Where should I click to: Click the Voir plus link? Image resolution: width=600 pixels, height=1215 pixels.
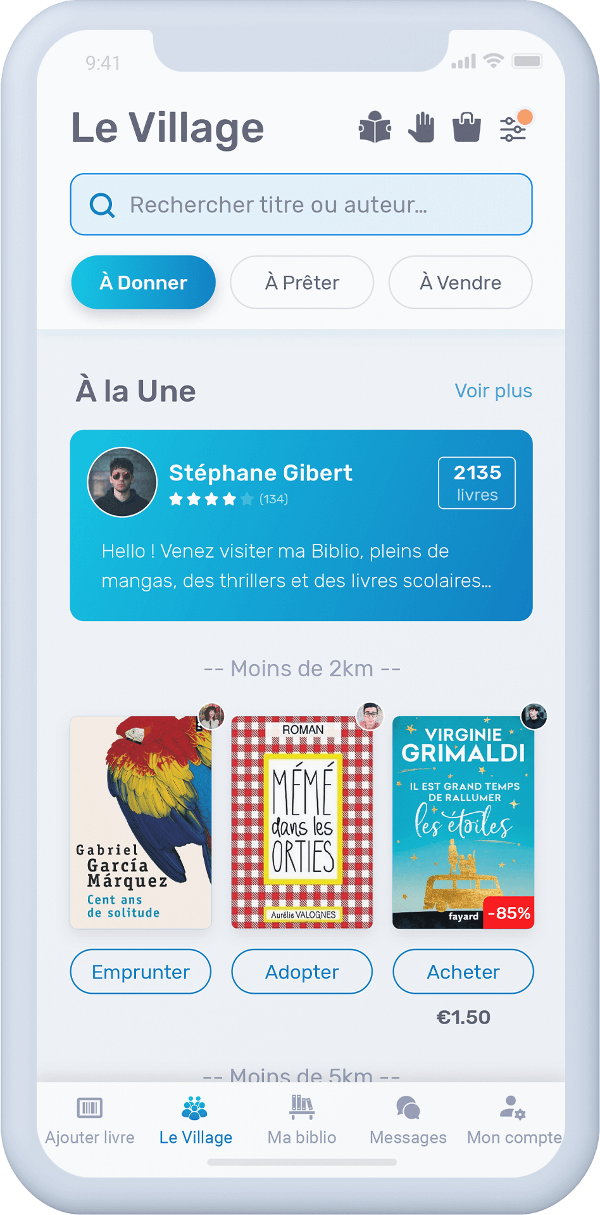[493, 391]
